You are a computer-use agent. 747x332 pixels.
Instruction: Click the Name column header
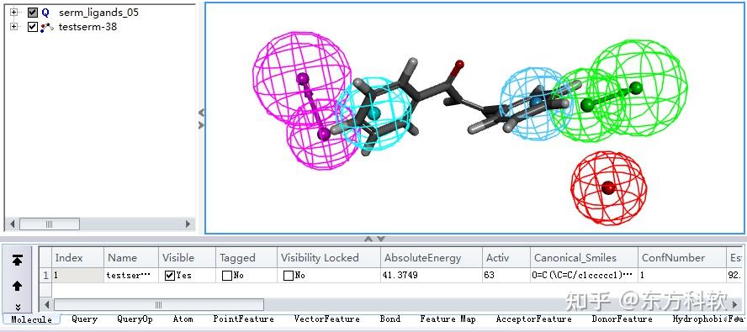[131, 258]
